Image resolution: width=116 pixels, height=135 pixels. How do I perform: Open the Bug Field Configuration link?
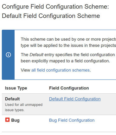pos(72,120)
